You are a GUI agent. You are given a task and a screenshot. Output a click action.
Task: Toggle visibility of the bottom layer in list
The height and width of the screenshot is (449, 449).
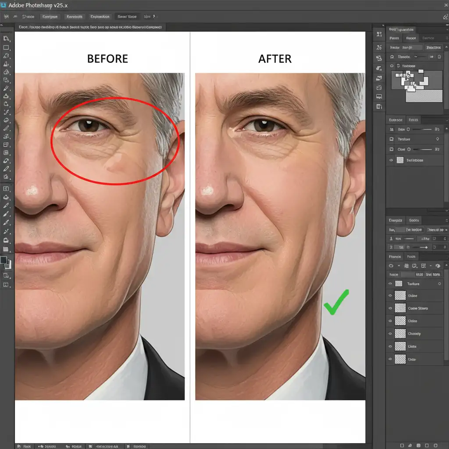click(390, 360)
